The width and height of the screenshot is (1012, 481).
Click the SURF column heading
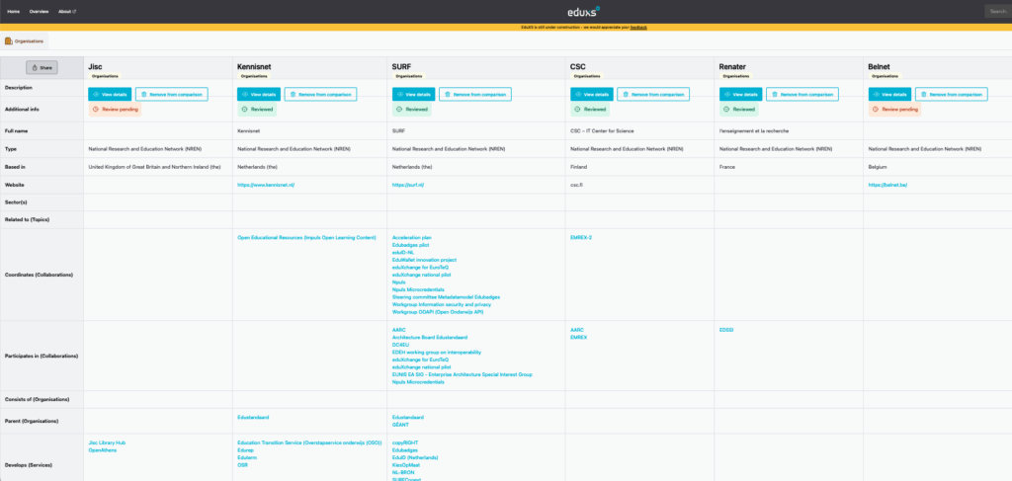pos(401,66)
